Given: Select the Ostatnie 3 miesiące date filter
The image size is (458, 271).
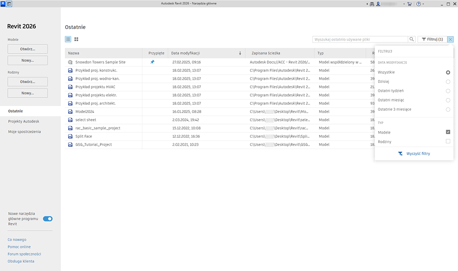Looking at the screenshot, I should (x=448, y=109).
